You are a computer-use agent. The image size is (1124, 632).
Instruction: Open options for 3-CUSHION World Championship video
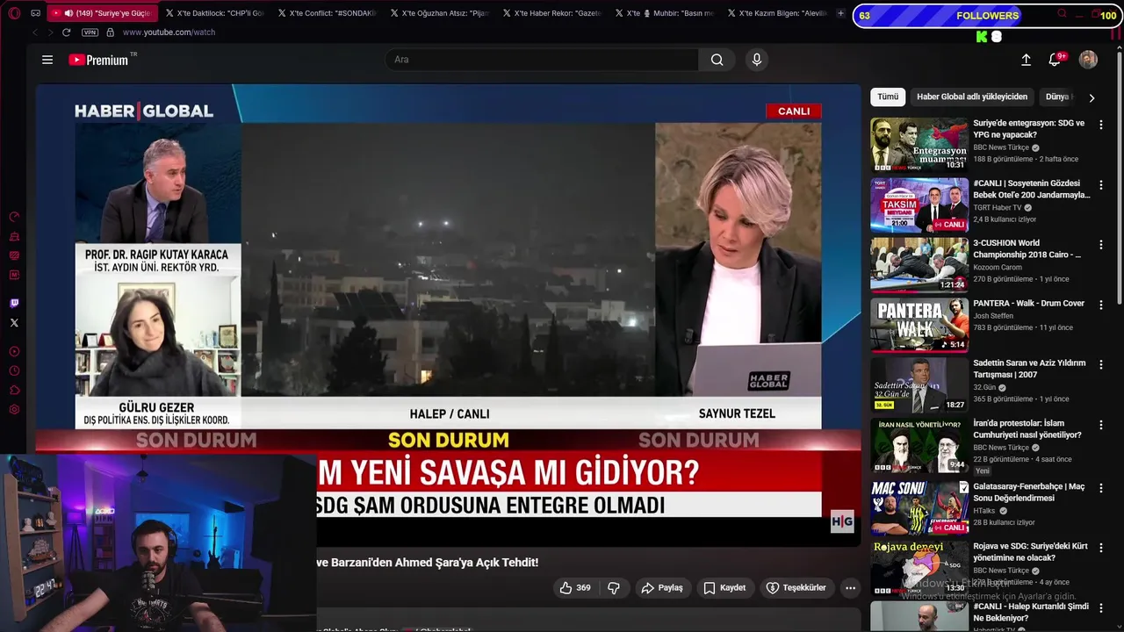point(1100,245)
